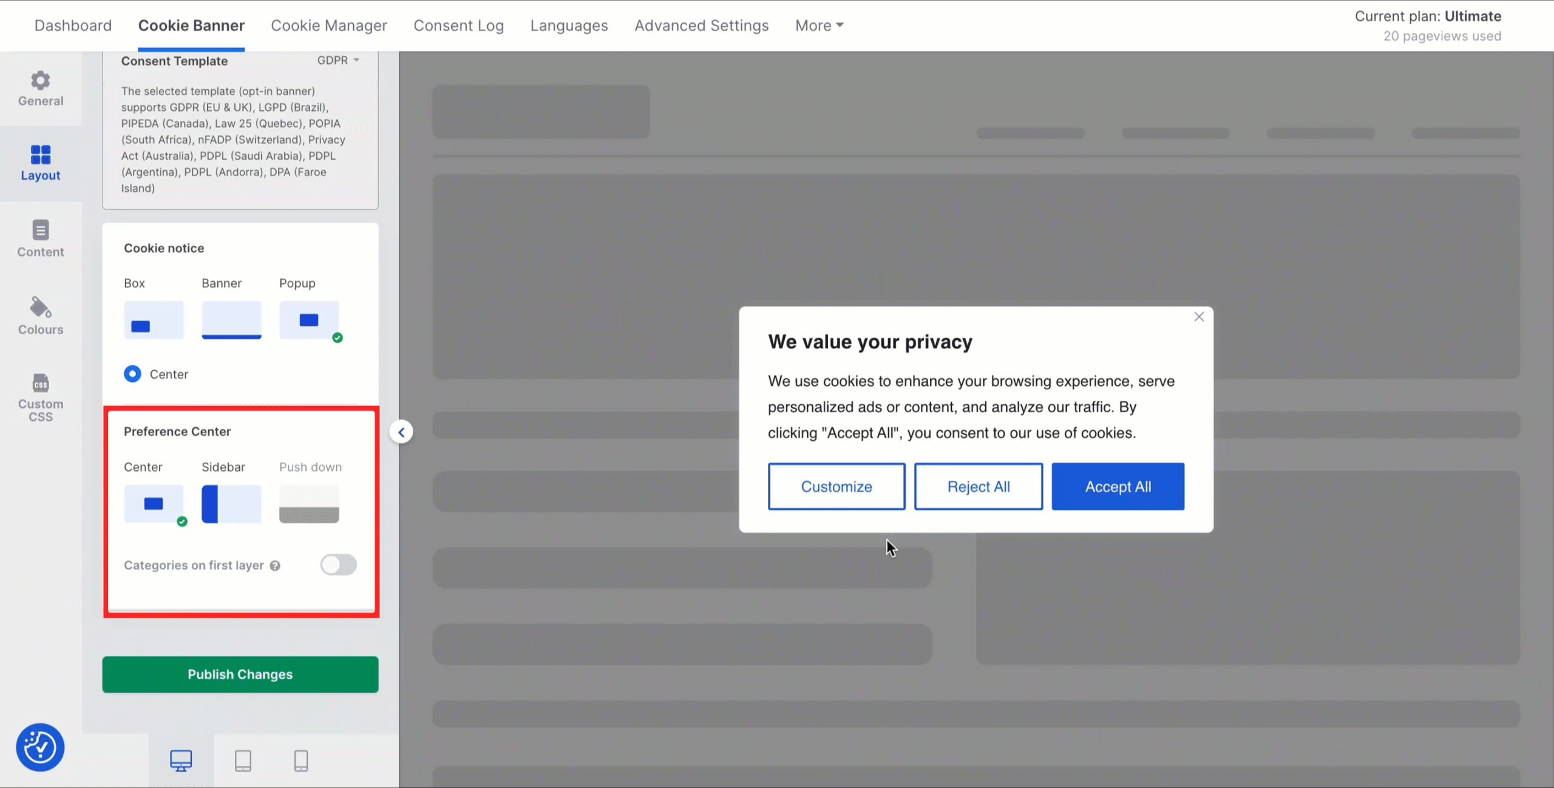
Task: Click the Categories on first layer help icon
Action: [275, 566]
